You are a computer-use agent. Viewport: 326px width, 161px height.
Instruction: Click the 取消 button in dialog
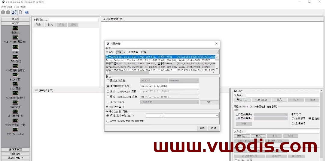[x=214, y=128]
